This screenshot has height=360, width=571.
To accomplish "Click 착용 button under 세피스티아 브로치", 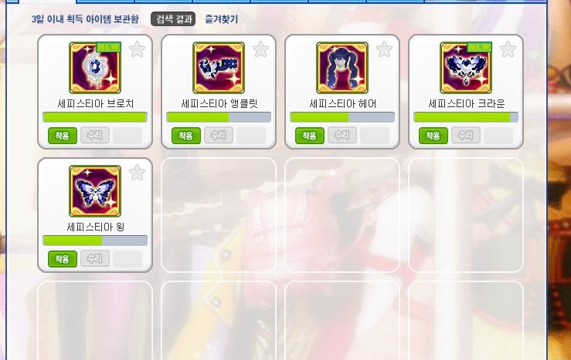I will [63, 136].
